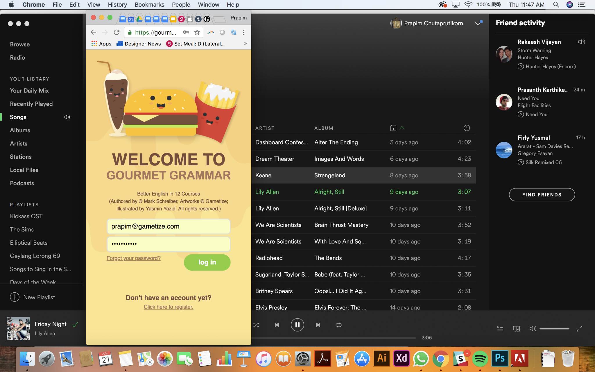Open AirPlay display menu icon

click(456, 5)
